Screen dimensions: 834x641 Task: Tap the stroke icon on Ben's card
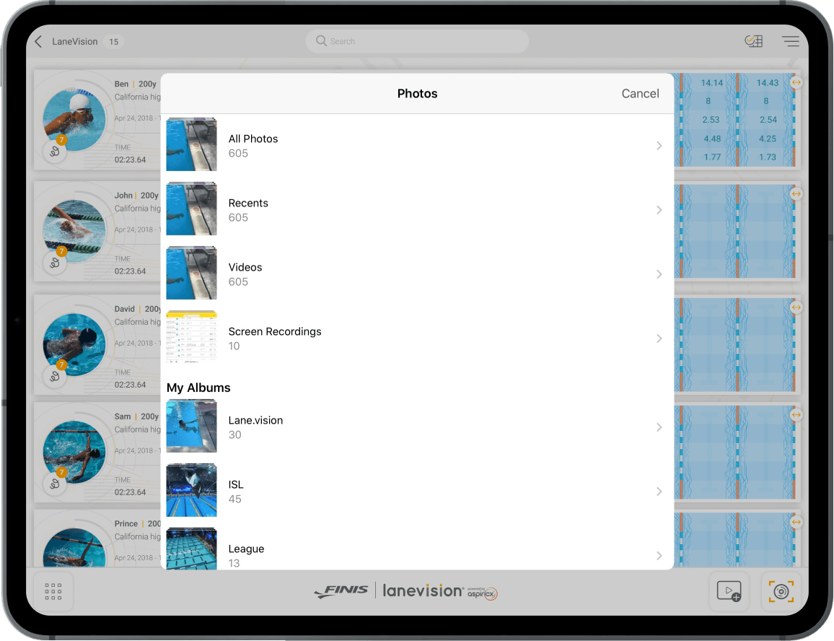tap(55, 152)
